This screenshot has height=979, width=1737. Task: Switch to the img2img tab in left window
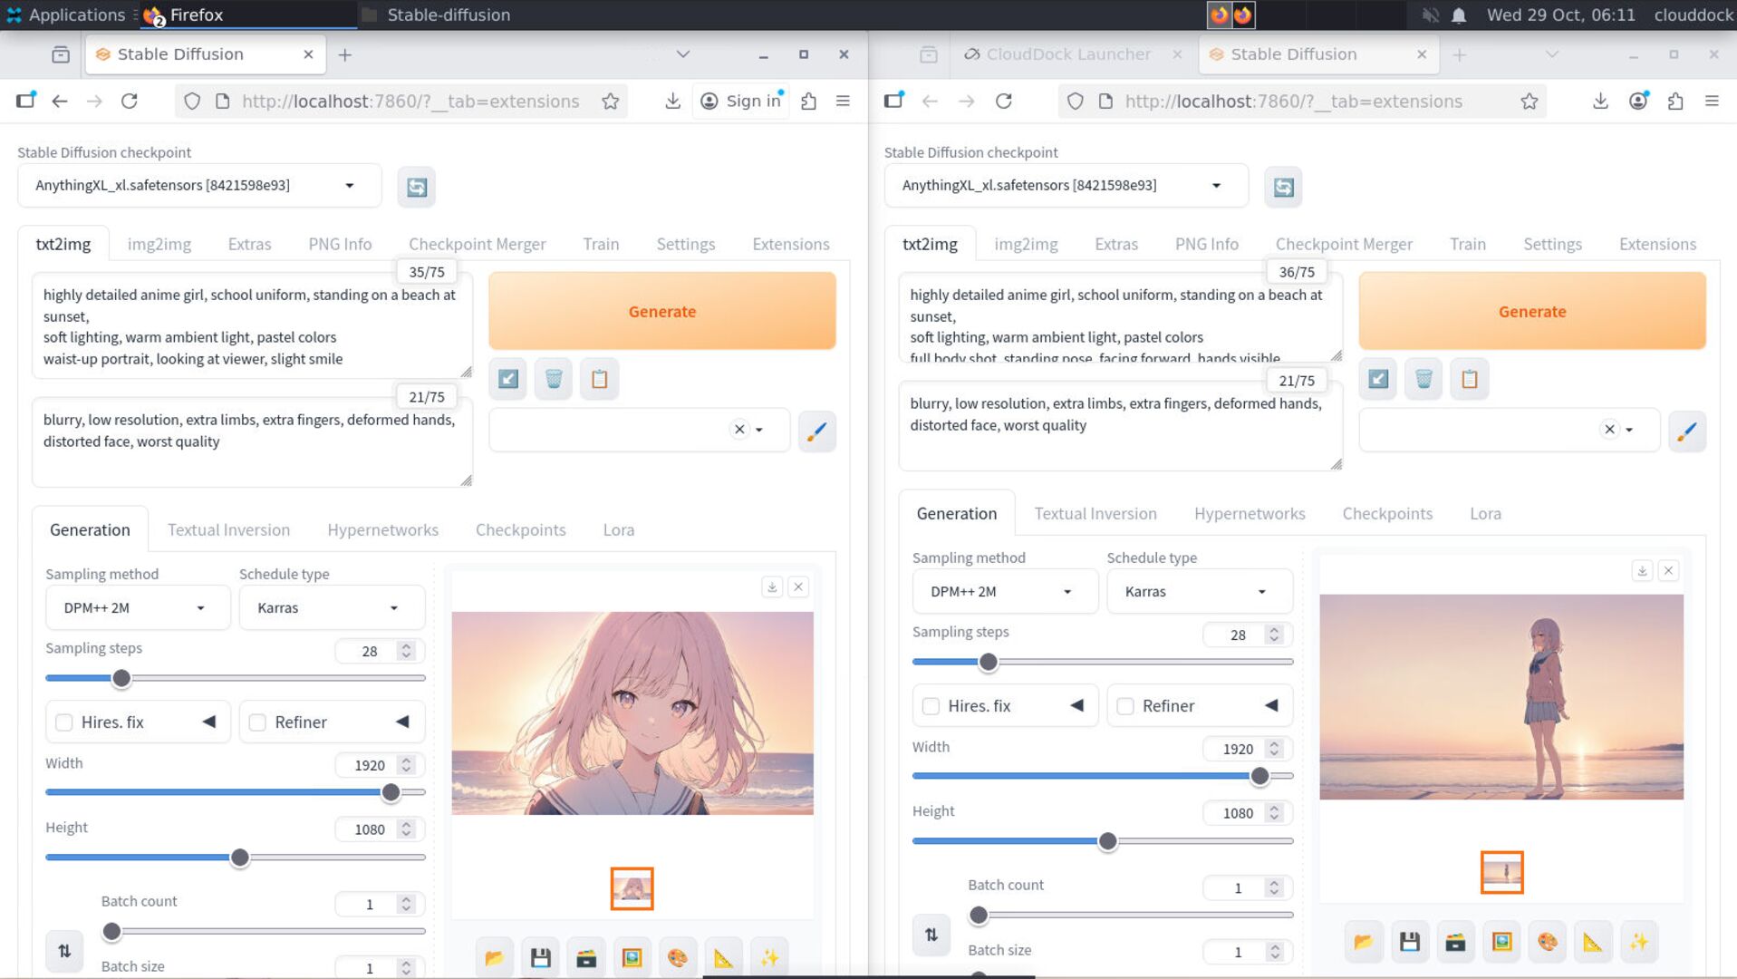(159, 244)
